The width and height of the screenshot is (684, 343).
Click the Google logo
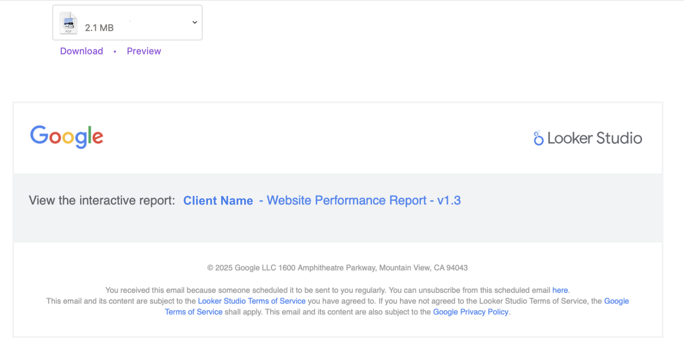(x=67, y=137)
